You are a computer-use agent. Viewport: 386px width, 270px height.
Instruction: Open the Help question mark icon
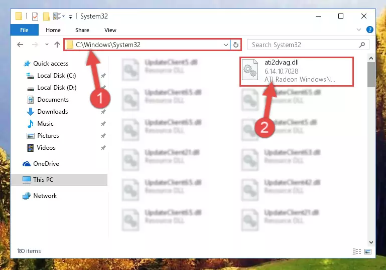click(x=369, y=30)
